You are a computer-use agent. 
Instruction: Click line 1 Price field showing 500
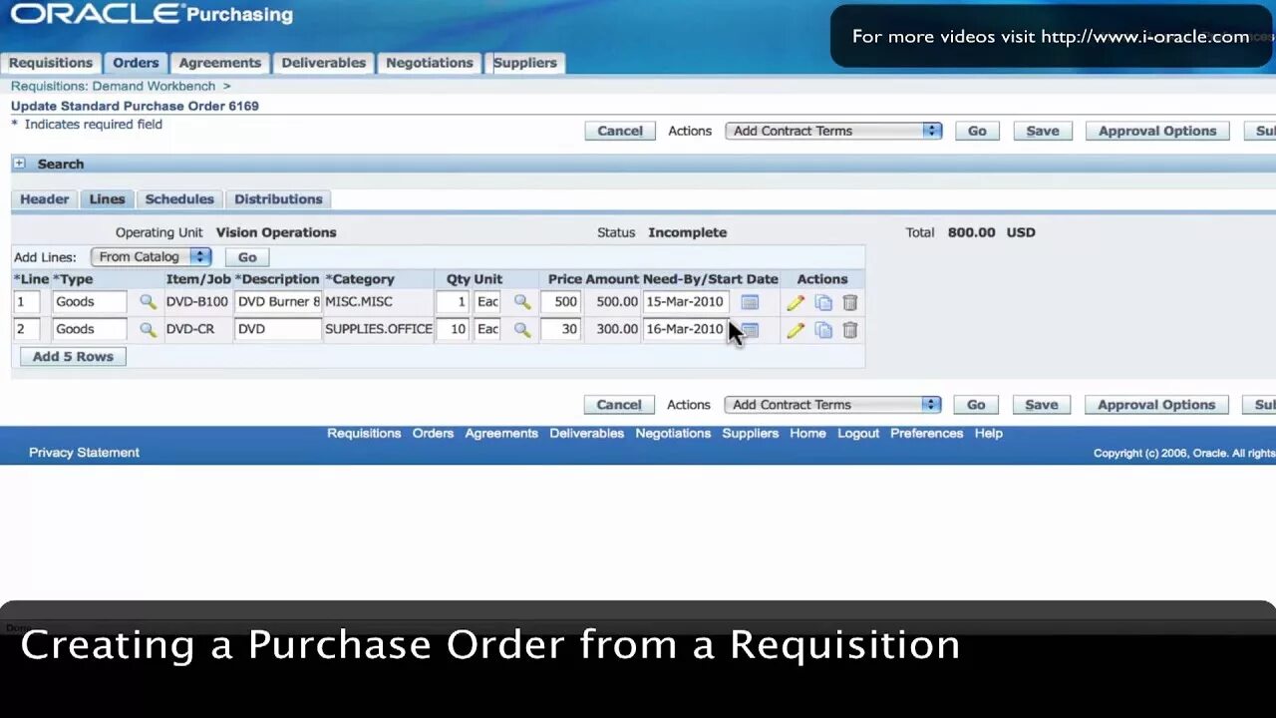561,302
